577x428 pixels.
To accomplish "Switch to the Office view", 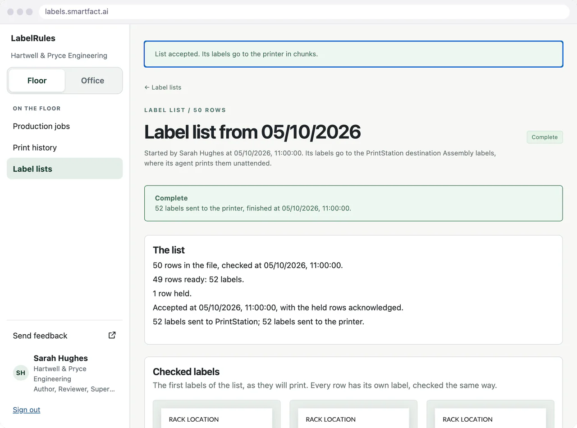I will (x=92, y=81).
